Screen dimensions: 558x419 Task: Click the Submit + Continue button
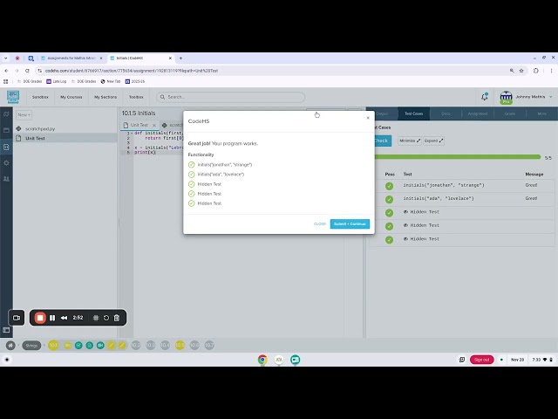click(350, 223)
